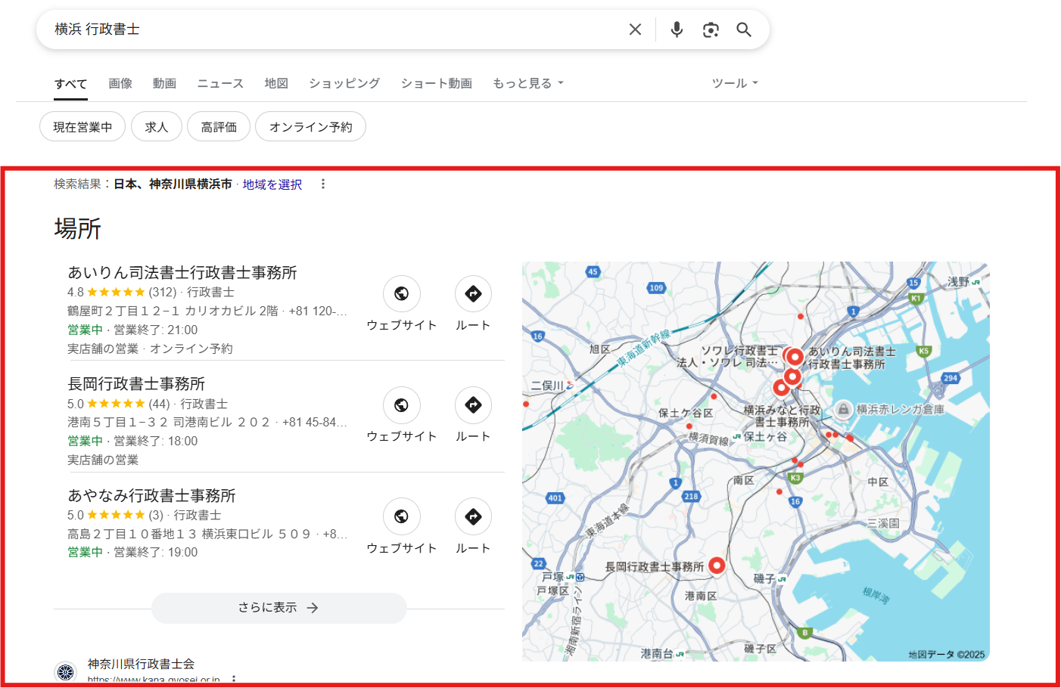Viewport: 1061px width, 688px height.
Task: Switch to the 地図 tab
Action: [276, 83]
